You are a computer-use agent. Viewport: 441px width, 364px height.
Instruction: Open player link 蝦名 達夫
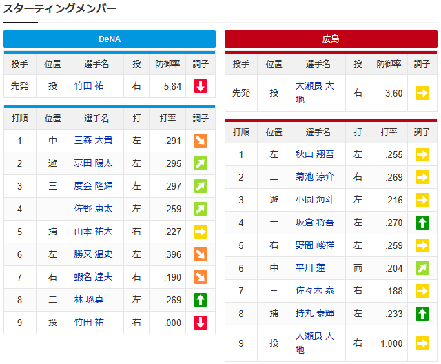point(93,277)
